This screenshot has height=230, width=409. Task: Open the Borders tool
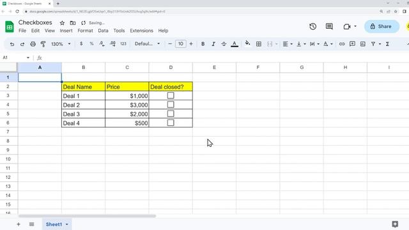tap(258, 44)
